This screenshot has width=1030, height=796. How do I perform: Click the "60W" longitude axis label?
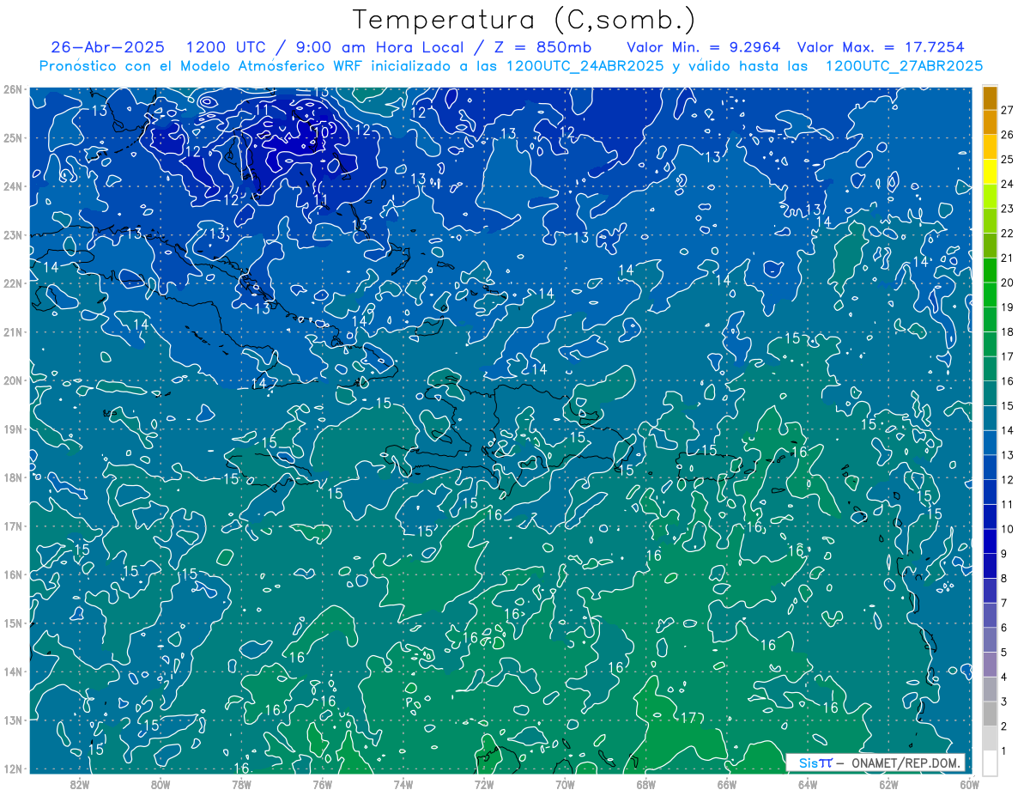point(969,784)
